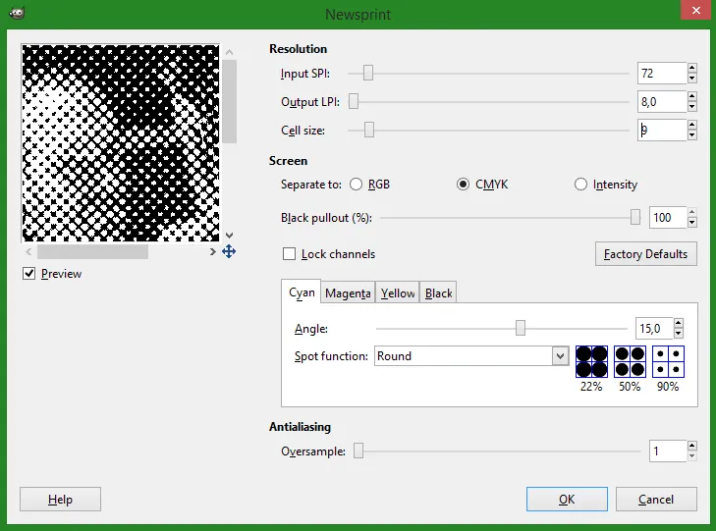The height and width of the screenshot is (531, 716).
Task: Click the Help button
Action: (60, 499)
